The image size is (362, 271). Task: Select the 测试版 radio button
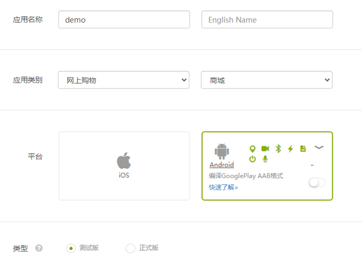pos(71,249)
